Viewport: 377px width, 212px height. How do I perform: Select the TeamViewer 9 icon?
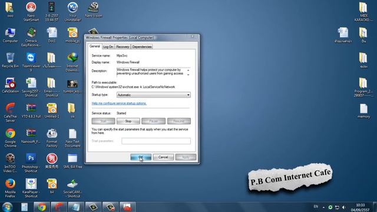[31, 62]
